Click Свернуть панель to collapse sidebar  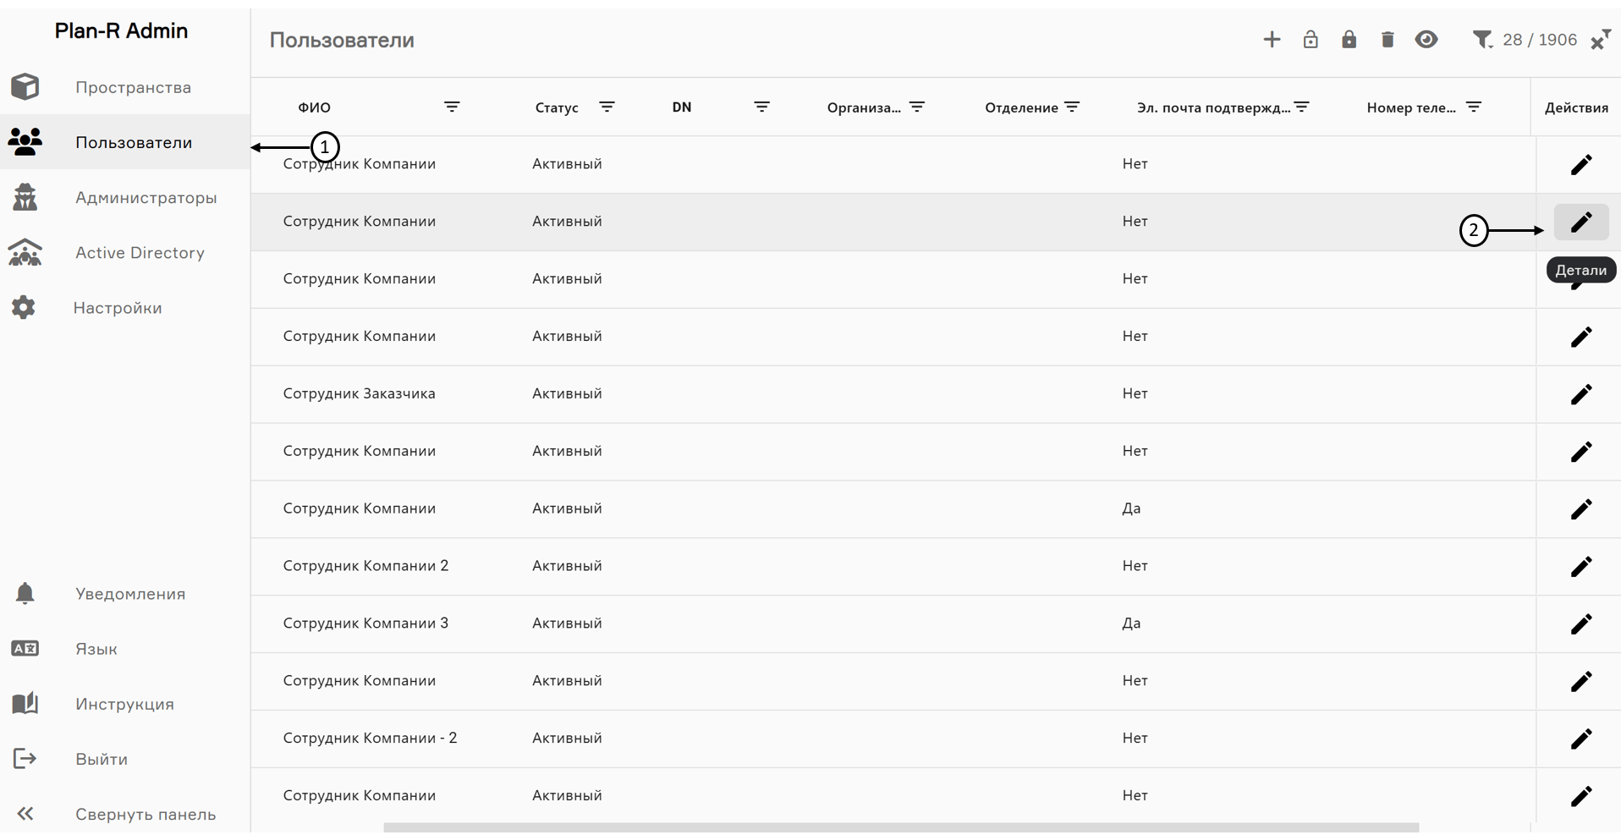click(145, 814)
